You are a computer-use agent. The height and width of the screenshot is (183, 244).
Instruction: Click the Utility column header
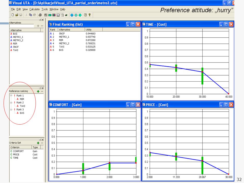click(94, 29)
